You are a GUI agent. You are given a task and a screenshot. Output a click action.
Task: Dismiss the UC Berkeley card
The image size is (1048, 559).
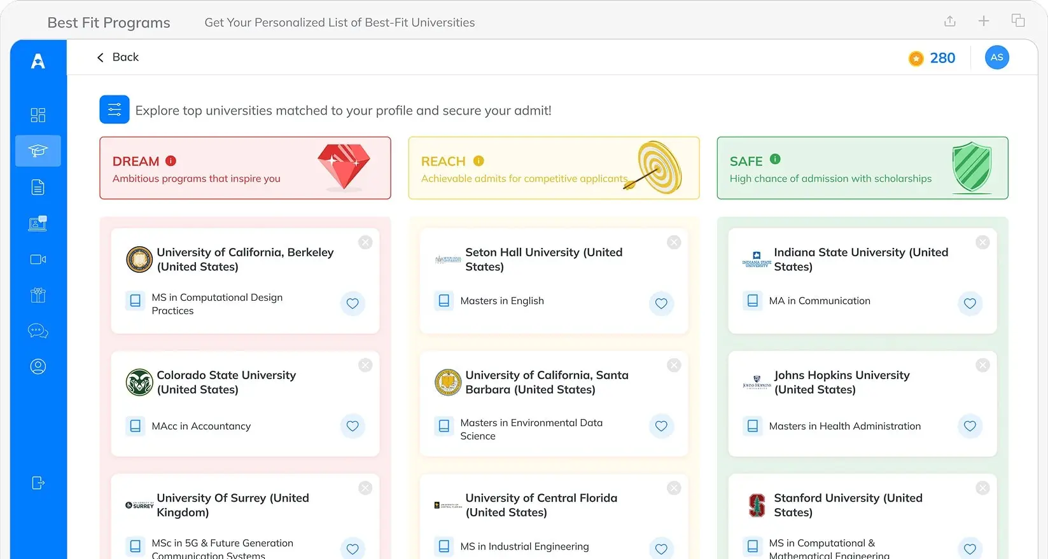point(365,242)
